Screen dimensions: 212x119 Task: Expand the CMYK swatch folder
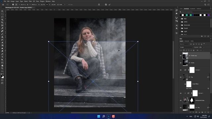click(x=180, y=22)
